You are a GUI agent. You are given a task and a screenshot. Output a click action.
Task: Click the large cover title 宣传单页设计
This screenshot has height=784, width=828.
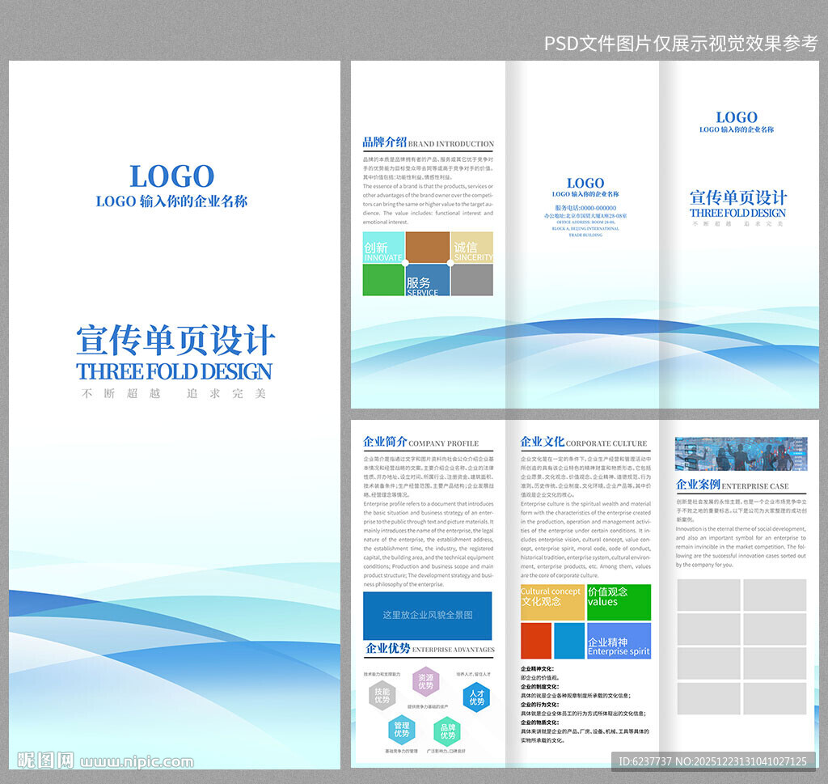coord(175,341)
